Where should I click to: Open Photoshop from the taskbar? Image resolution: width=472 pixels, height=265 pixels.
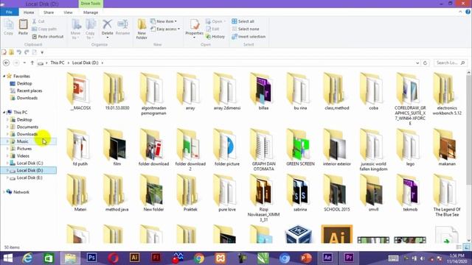pyautogui.click(x=91, y=258)
